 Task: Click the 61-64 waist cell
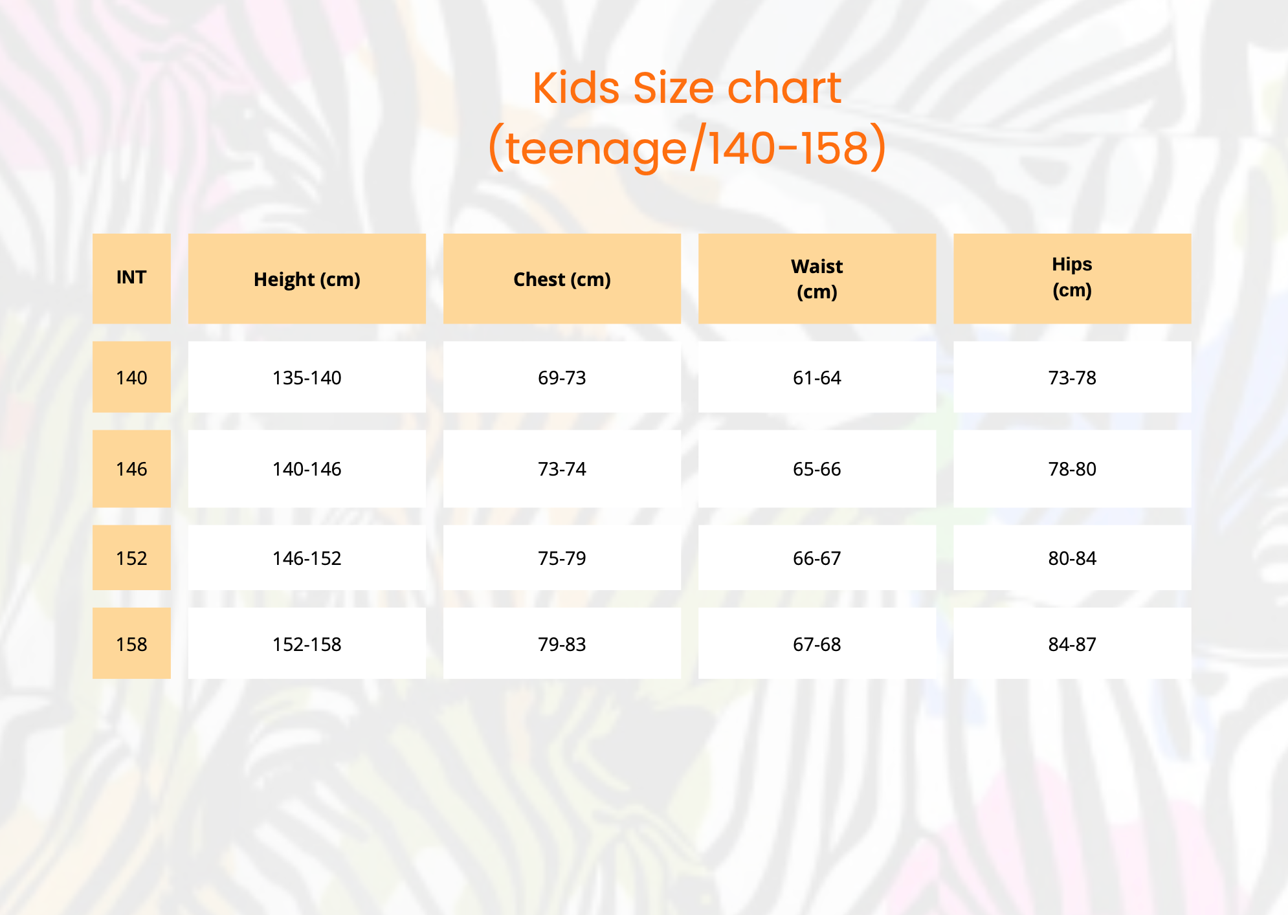pyautogui.click(x=817, y=377)
